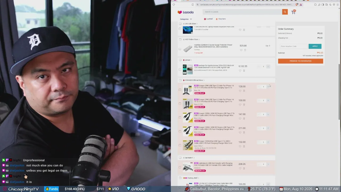Delete the Lightning to USB Hub Adapter

point(244,169)
